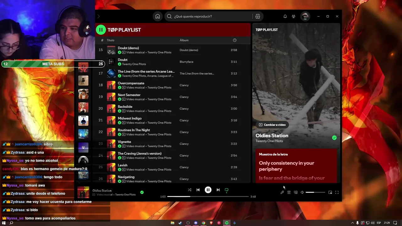Toggle the green saved check in the player bar

tap(142, 192)
